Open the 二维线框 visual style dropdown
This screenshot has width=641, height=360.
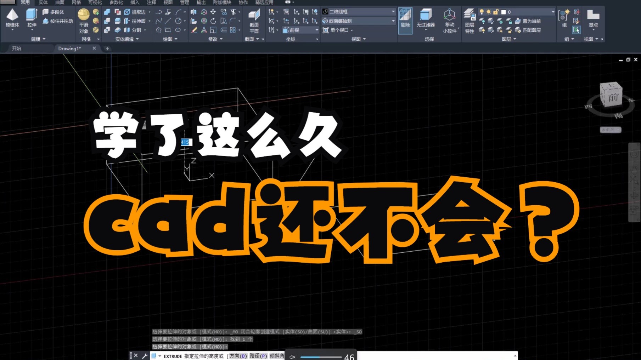click(359, 12)
